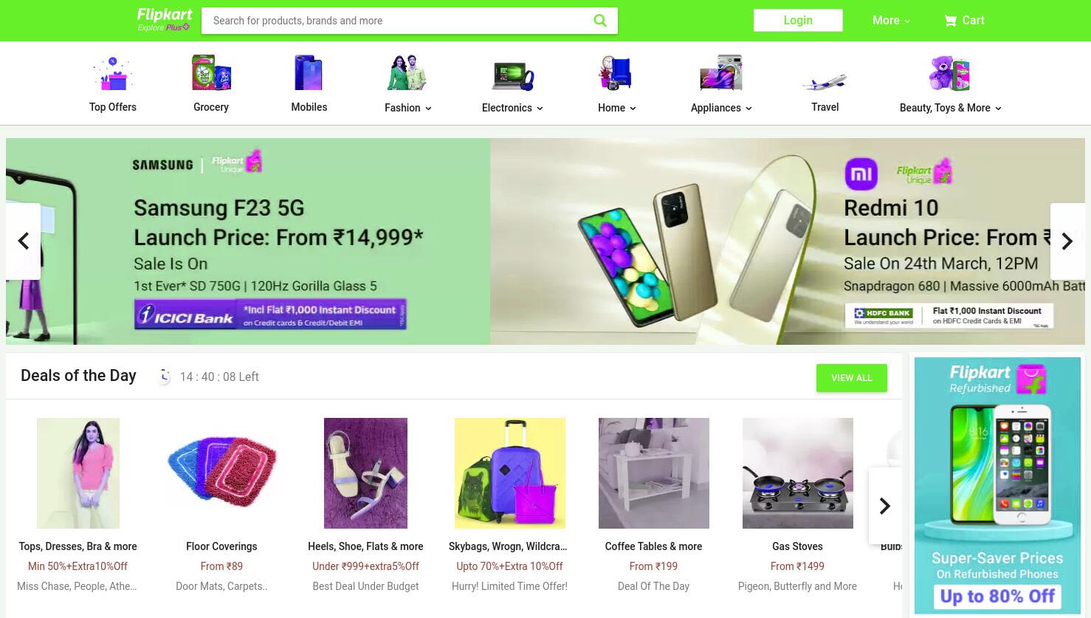Image resolution: width=1091 pixels, height=618 pixels.
Task: Show more deals with right arrow
Action: pos(885,506)
